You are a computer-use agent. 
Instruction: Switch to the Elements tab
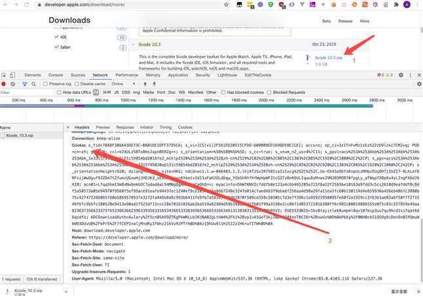[33, 75]
